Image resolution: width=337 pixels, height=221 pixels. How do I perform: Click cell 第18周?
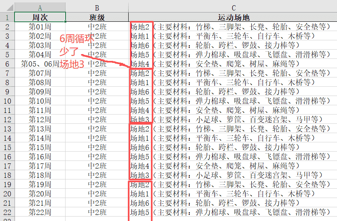[x=40, y=175]
